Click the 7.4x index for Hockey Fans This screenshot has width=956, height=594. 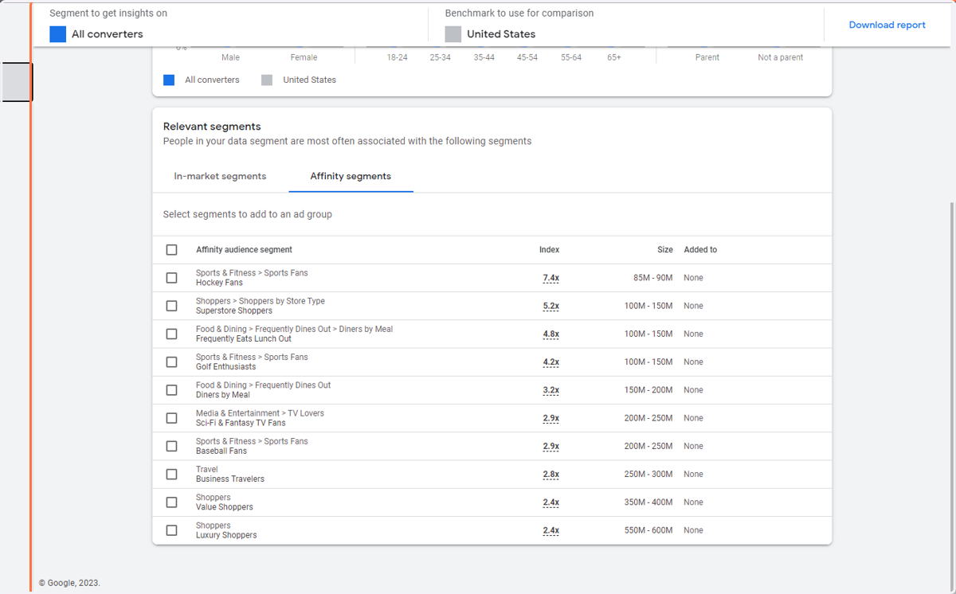550,278
